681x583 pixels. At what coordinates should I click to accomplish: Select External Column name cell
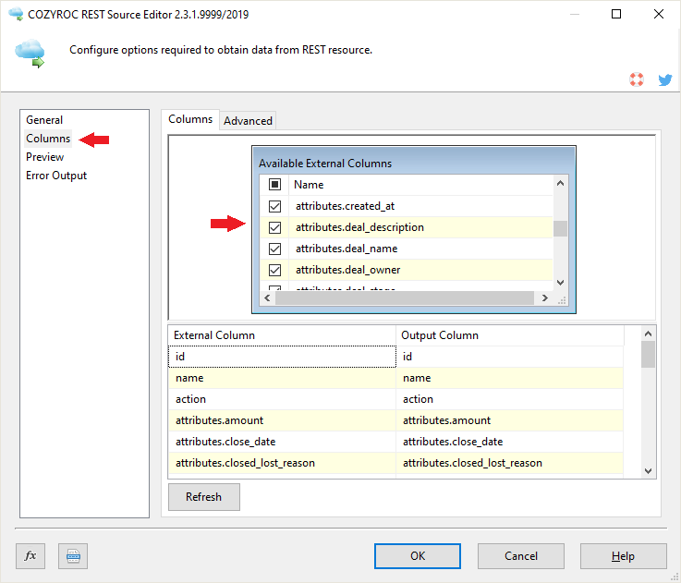click(282, 378)
